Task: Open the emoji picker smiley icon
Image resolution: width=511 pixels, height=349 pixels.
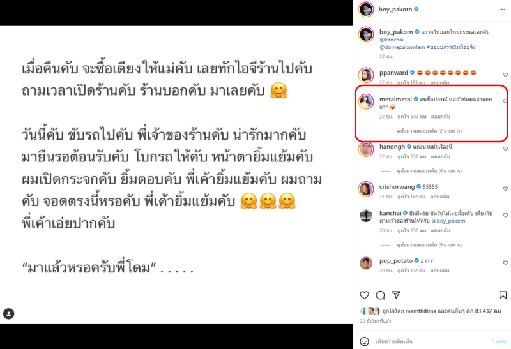Action: coord(364,341)
